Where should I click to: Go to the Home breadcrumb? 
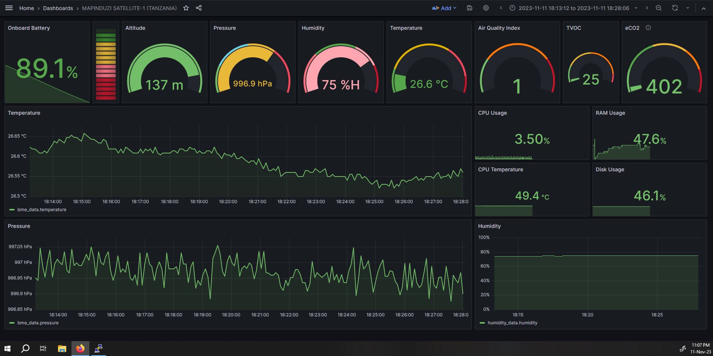point(26,8)
